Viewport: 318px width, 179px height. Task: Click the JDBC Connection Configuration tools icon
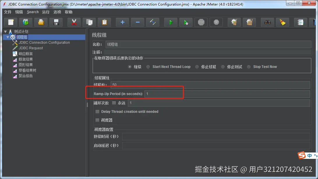[x=15, y=43]
